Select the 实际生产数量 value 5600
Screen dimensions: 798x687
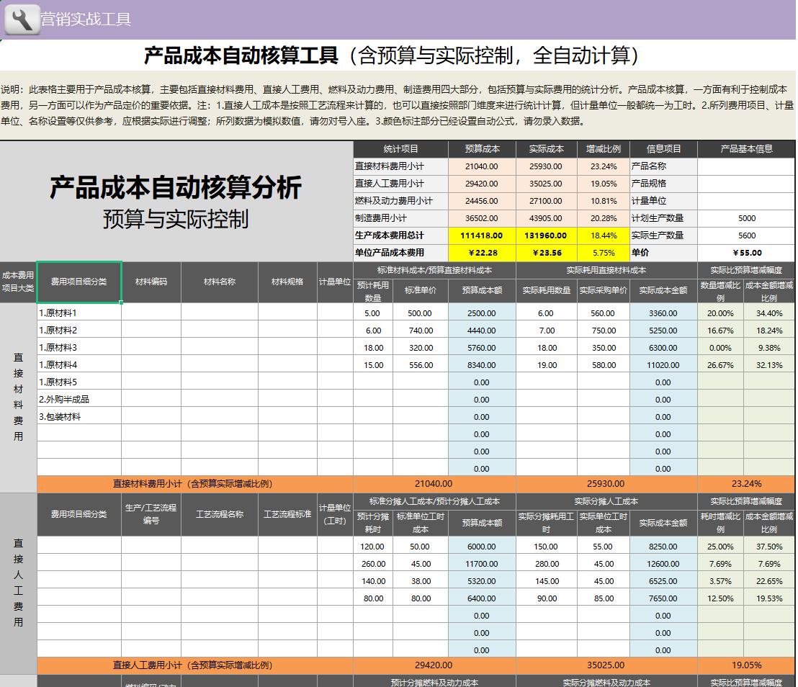tap(745, 235)
